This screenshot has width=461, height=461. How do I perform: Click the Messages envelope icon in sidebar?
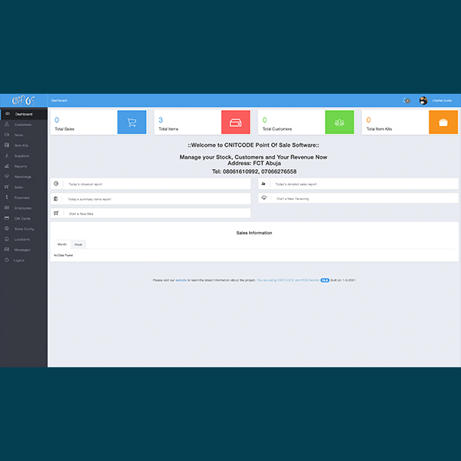click(x=7, y=250)
